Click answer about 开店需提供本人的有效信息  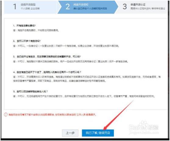click(87, 79)
